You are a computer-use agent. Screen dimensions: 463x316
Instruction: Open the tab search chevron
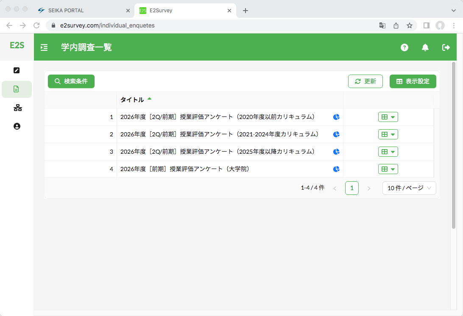[454, 11]
